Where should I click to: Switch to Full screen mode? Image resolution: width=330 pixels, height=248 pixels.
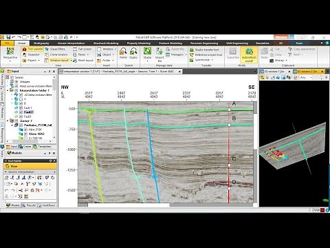[82, 49]
